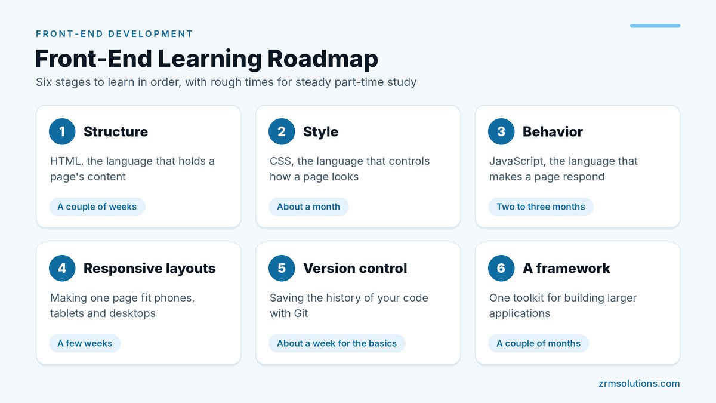
Task: Click the Responsive layouts card heading
Action: coord(149,268)
